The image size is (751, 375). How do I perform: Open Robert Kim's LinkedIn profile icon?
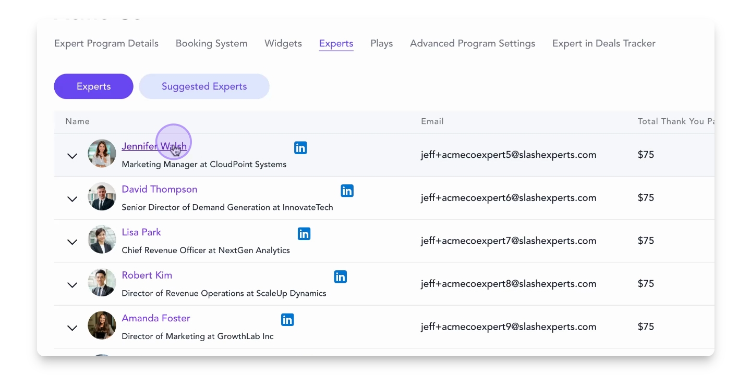[x=341, y=277]
